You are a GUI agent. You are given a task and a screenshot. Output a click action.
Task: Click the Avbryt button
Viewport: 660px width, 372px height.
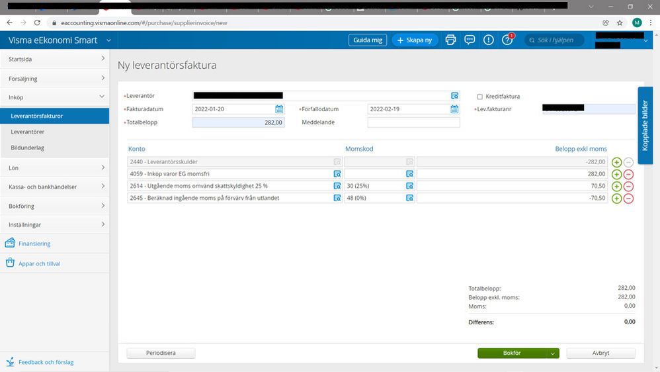(600, 353)
